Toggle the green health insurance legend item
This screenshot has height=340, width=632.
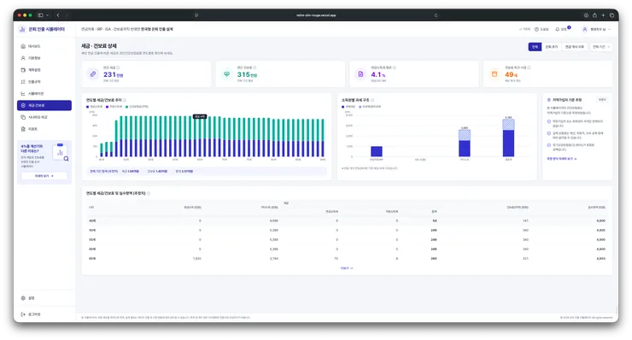[x=137, y=107]
